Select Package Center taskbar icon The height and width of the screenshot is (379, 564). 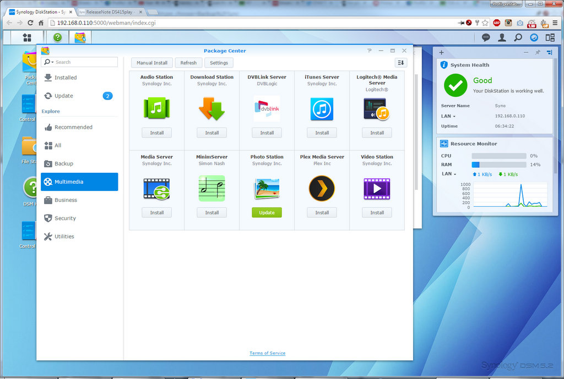80,37
